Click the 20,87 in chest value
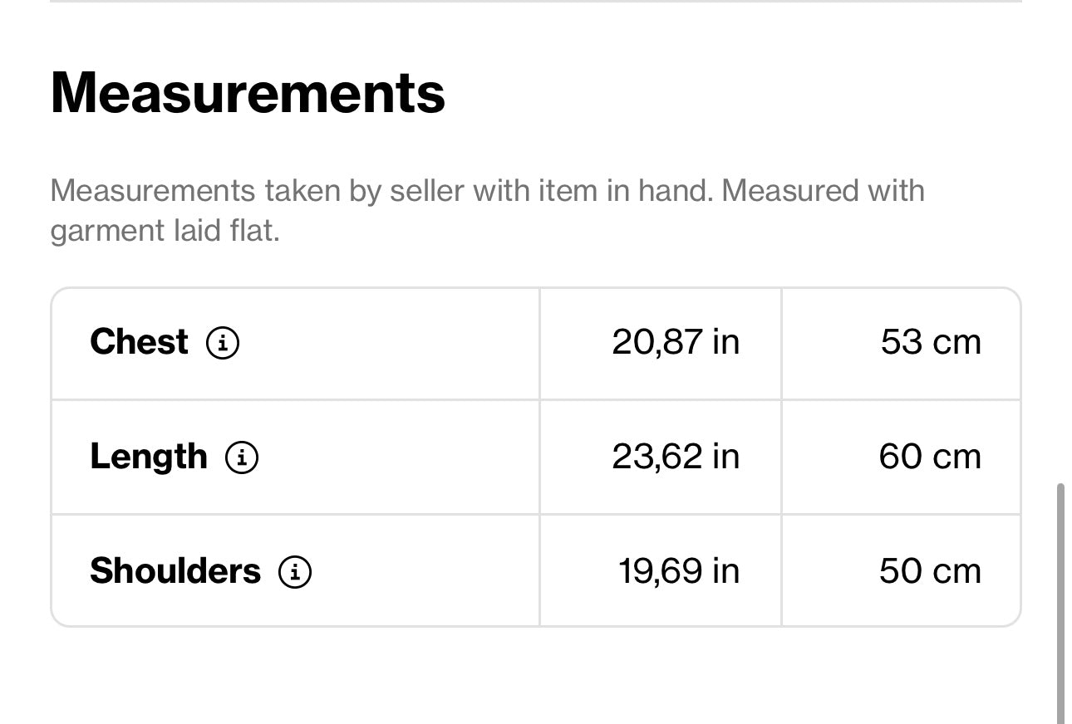Viewport: 1072px width, 724px height. point(675,342)
